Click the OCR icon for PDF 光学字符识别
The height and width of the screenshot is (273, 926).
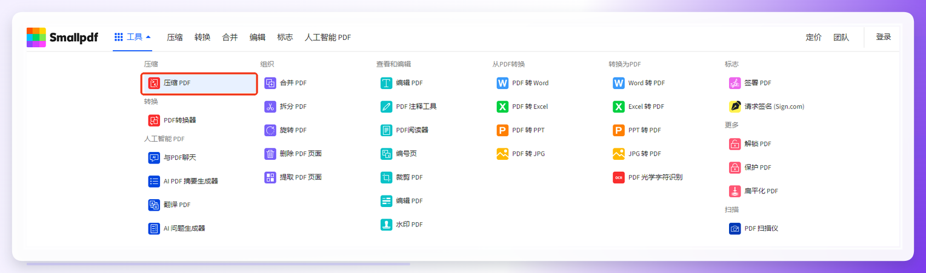coord(619,177)
